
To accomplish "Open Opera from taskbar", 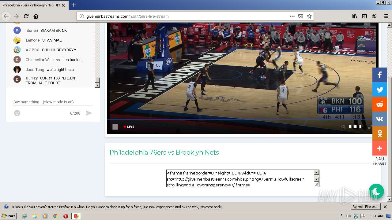I will point(66,216).
